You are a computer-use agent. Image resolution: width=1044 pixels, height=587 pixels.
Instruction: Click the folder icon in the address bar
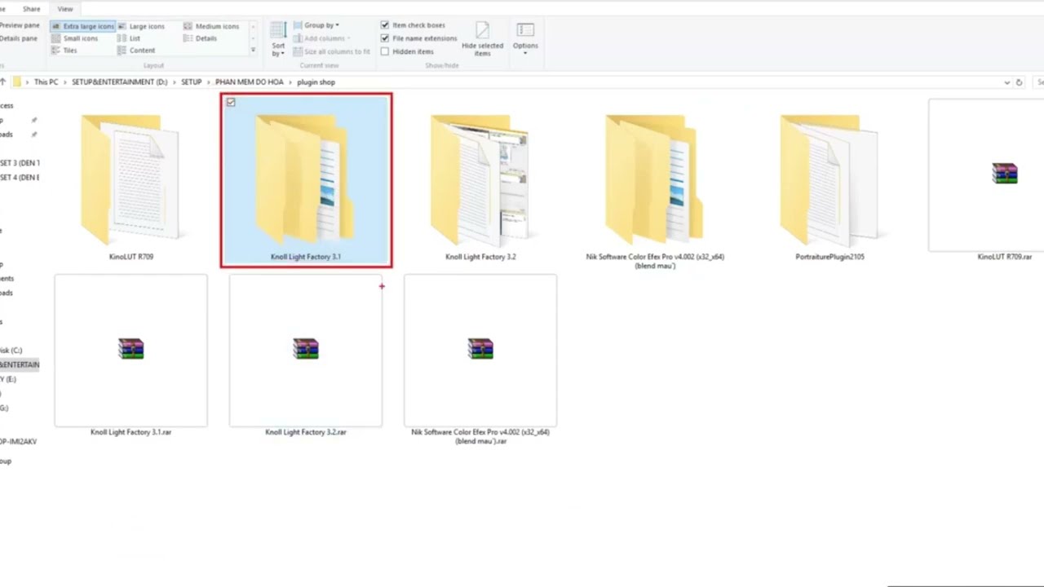(x=16, y=82)
